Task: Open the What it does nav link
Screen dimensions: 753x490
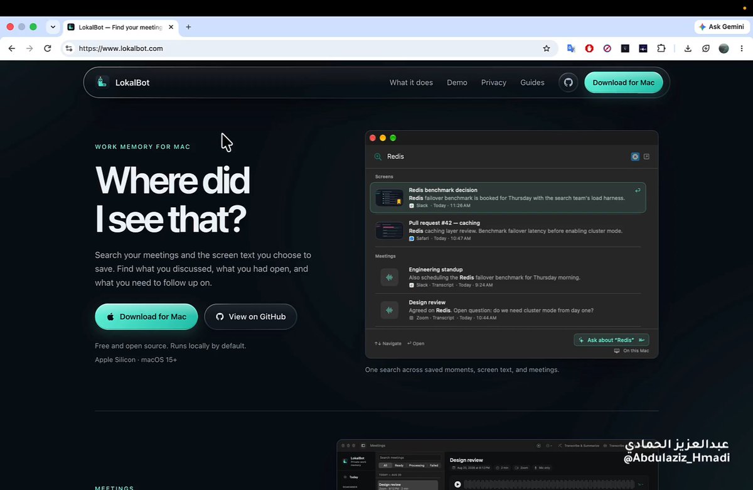Action: 411,82
